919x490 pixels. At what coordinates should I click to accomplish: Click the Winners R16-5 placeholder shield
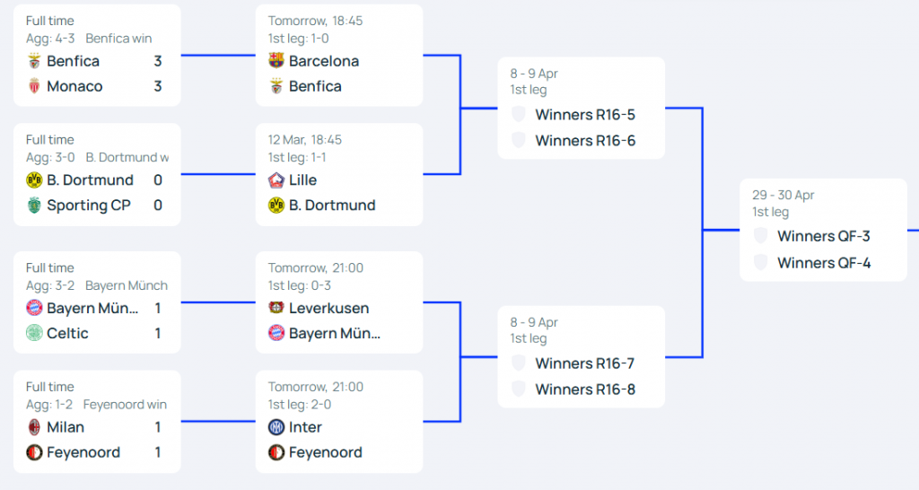click(x=519, y=114)
